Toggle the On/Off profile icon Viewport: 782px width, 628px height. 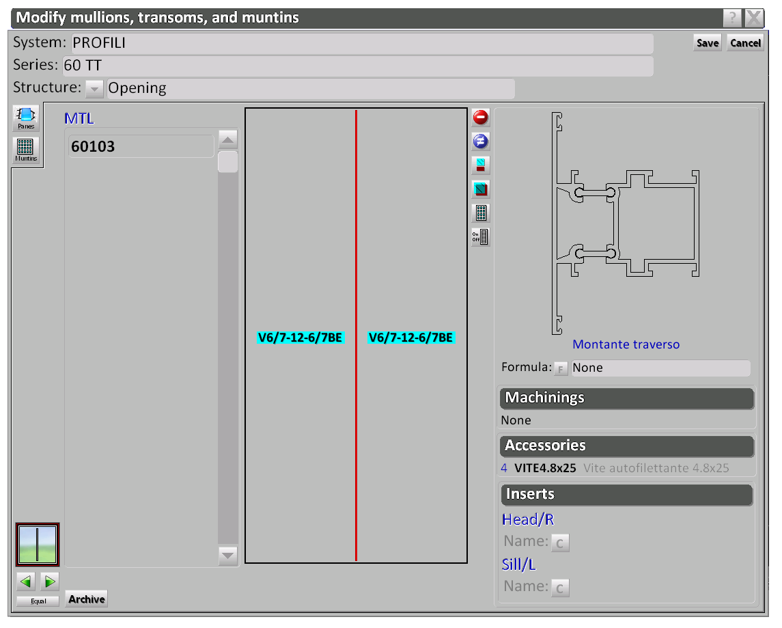tap(480, 237)
